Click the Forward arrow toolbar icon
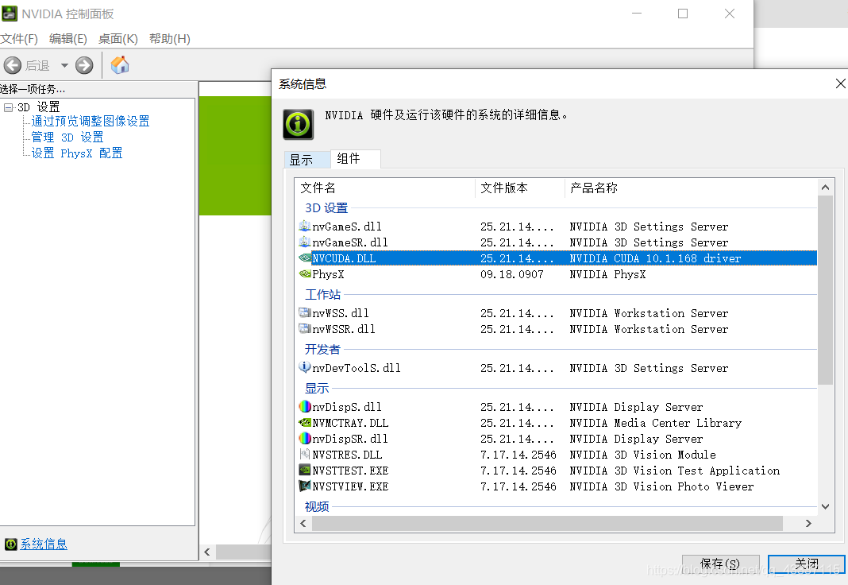The image size is (848, 585). coord(84,65)
